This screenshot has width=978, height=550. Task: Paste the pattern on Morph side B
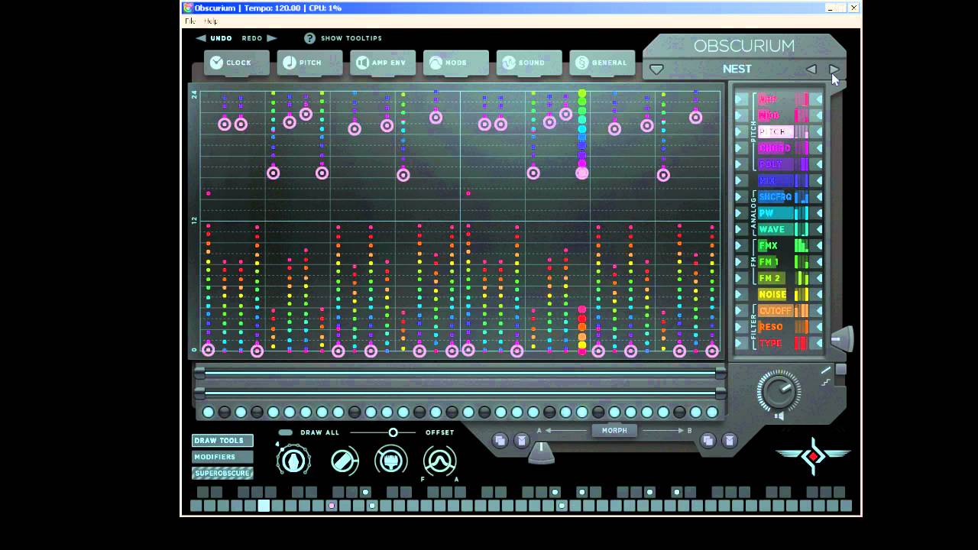click(x=729, y=440)
